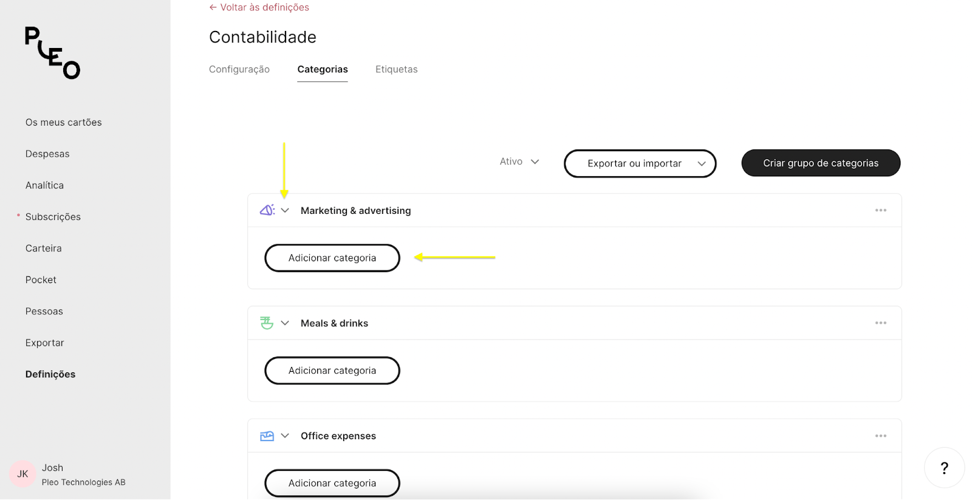Select Definições in the sidebar
This screenshot has width=972, height=500.
click(50, 375)
